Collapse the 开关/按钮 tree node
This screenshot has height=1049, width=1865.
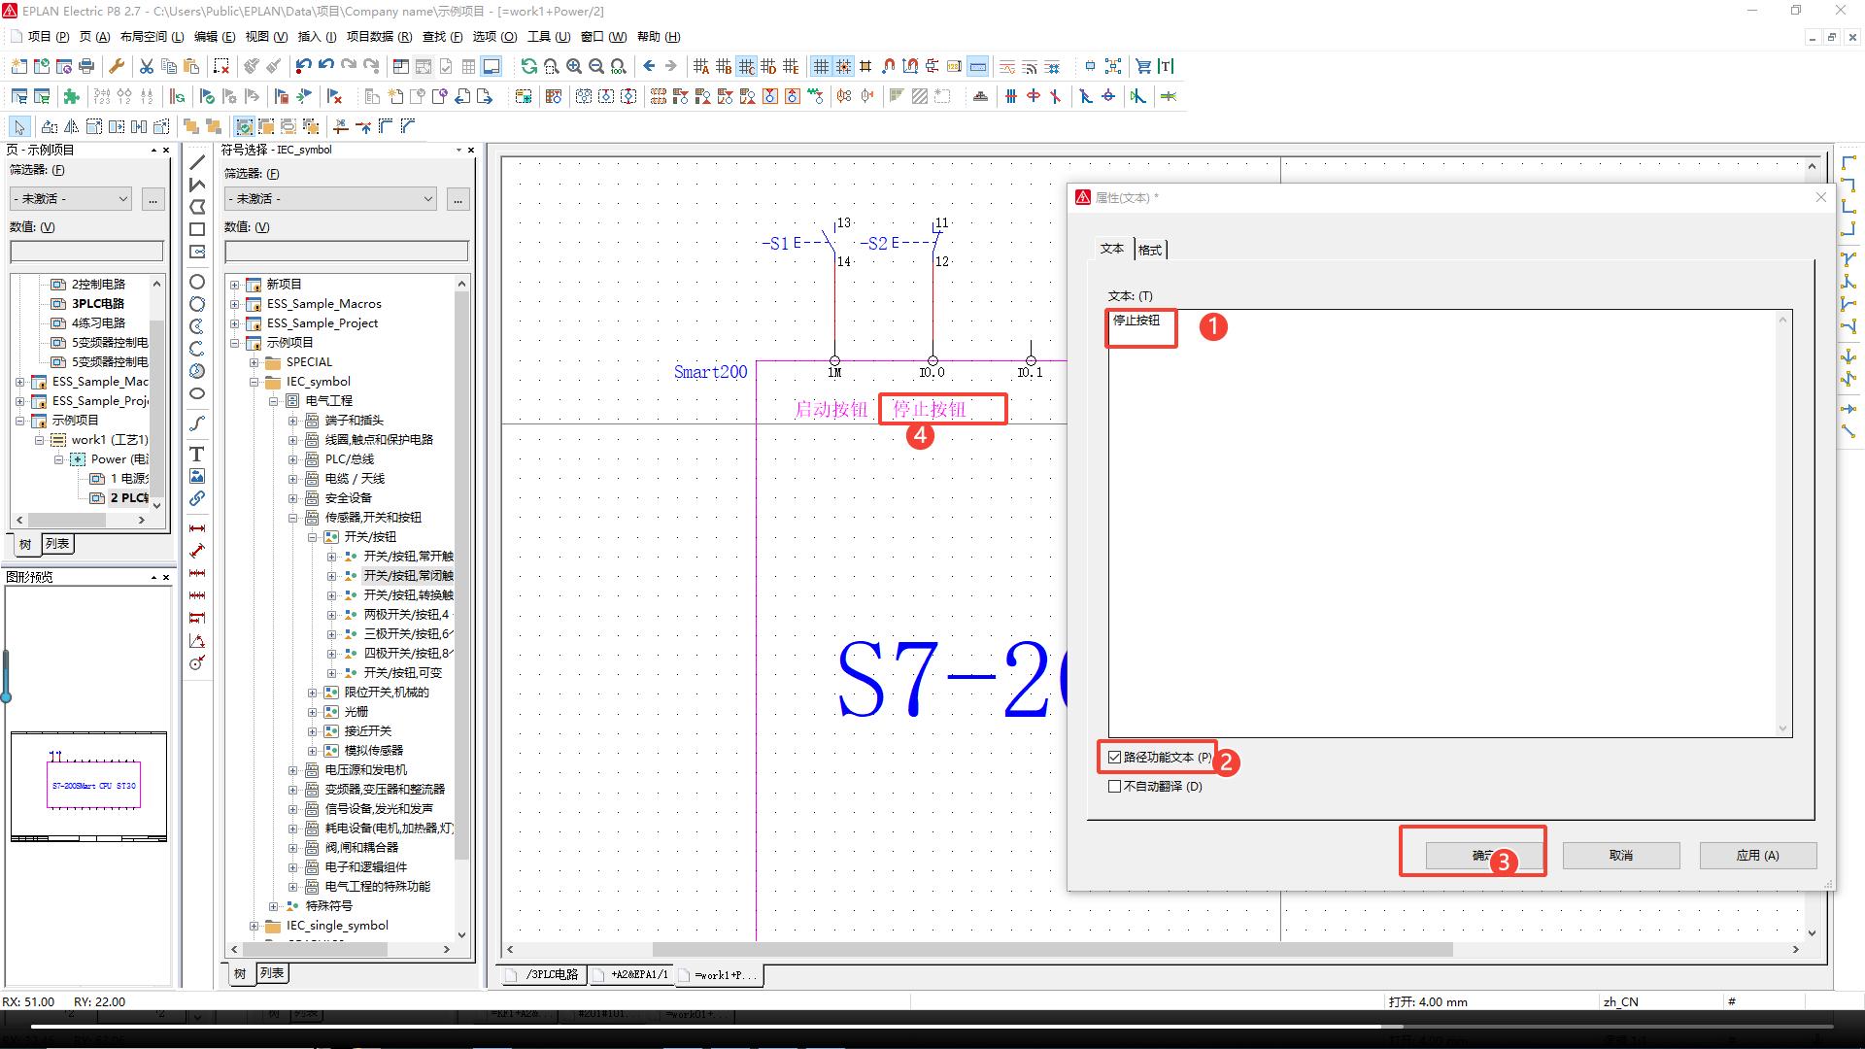tap(313, 536)
